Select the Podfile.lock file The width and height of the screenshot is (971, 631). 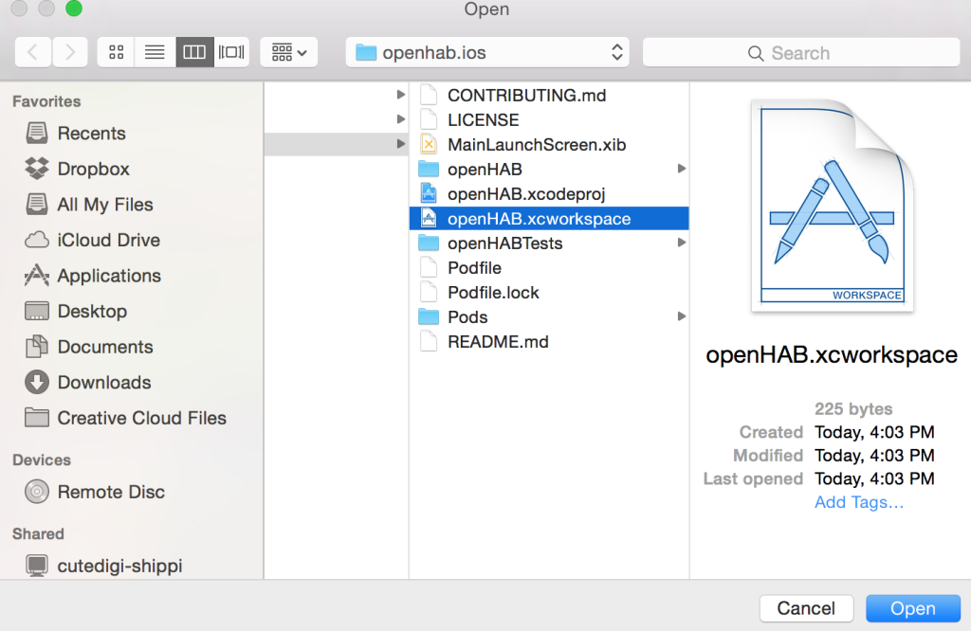tap(549, 293)
